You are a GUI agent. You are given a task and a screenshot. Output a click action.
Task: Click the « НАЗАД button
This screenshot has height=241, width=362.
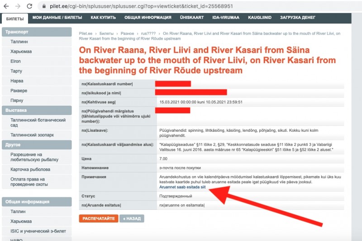[x=132, y=218]
